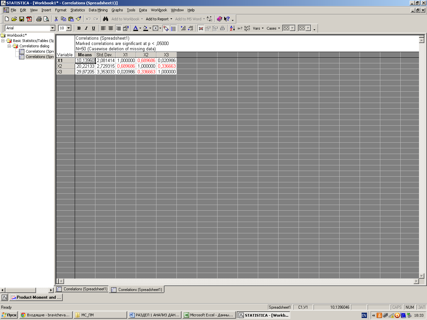This screenshot has width=427, height=320.
Task: Open Format Cells dialog icon
Action: click(x=125, y=28)
